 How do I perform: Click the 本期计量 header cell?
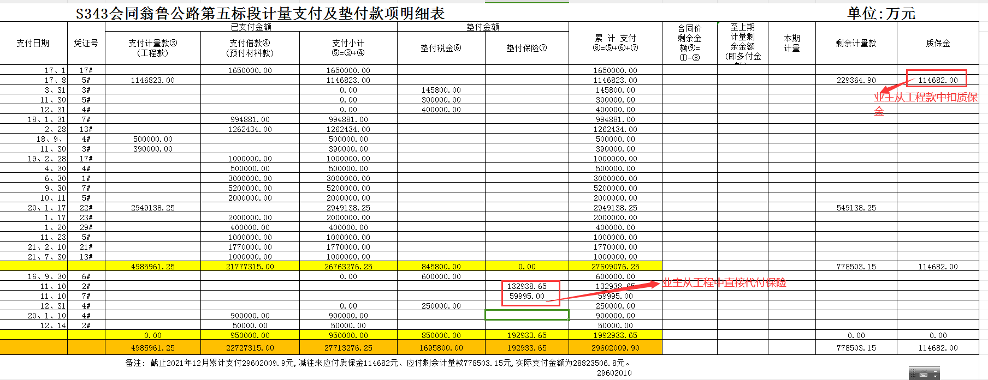point(791,43)
